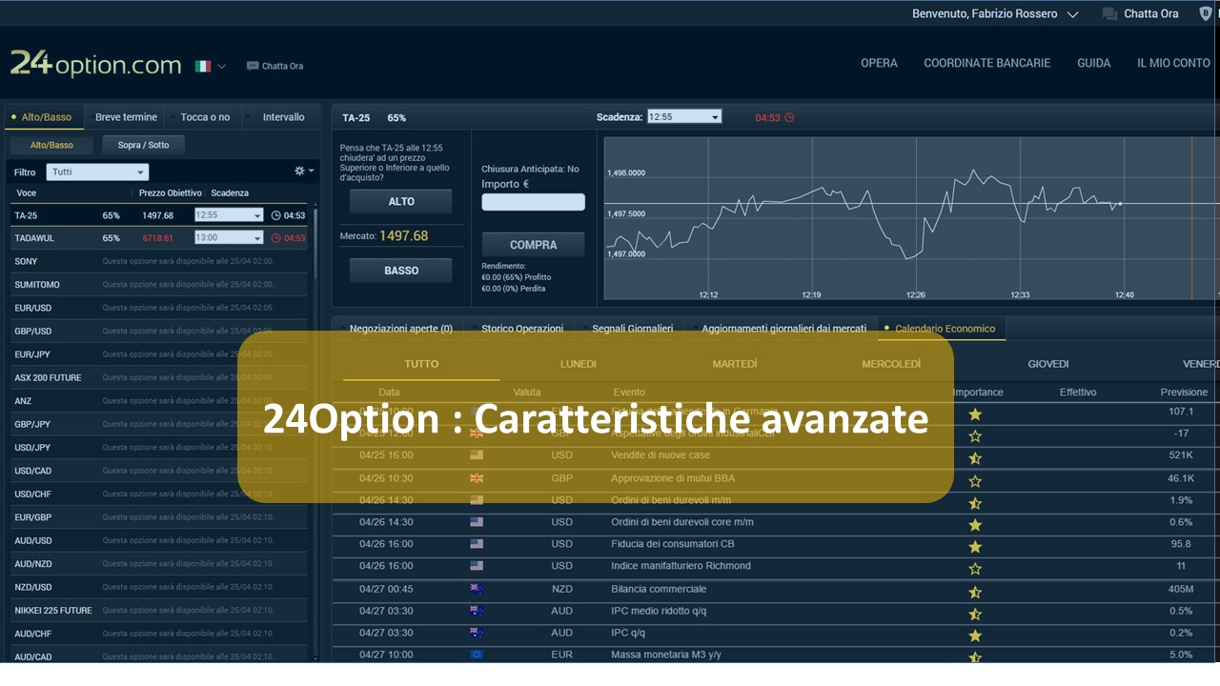Select the SONY asset row

(x=159, y=261)
